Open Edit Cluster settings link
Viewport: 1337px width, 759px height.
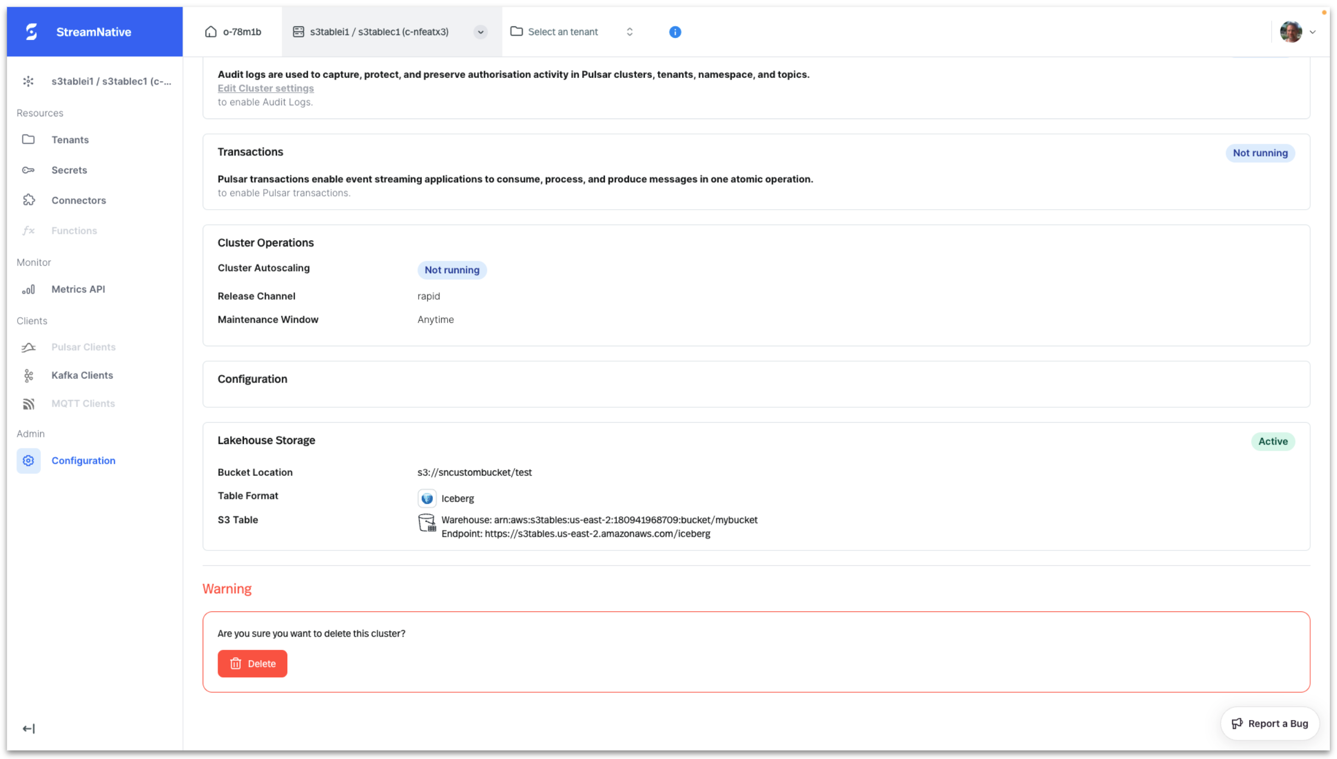(266, 88)
